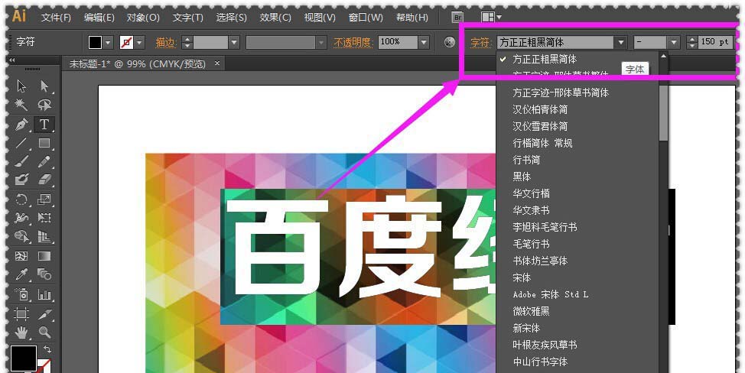Close the 未标题-1* document tab
745x373 pixels.
pos(217,63)
